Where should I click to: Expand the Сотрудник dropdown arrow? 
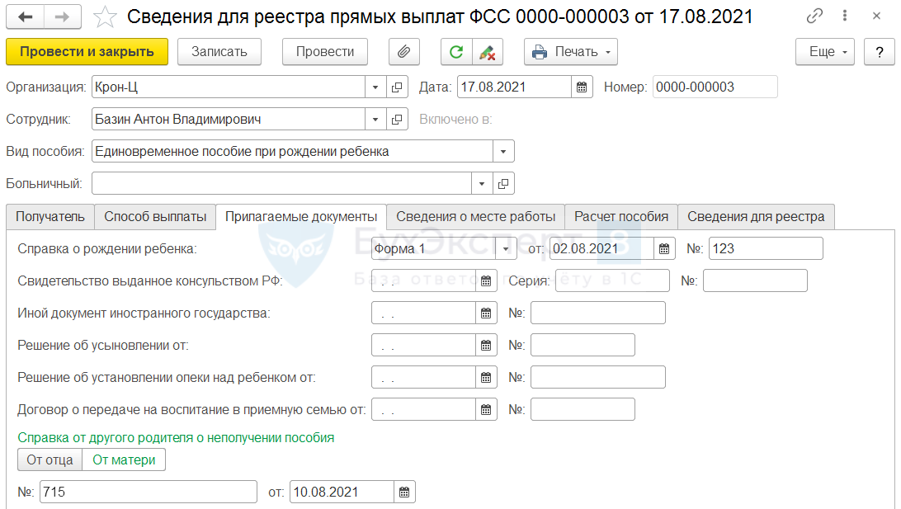pyautogui.click(x=375, y=120)
